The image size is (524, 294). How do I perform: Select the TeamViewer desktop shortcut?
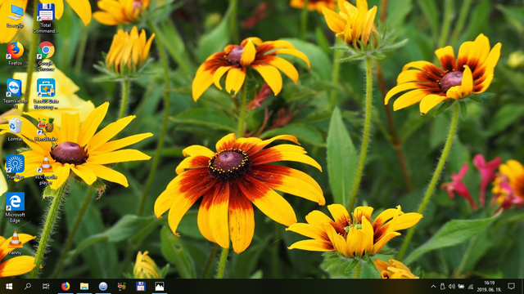pos(15,94)
